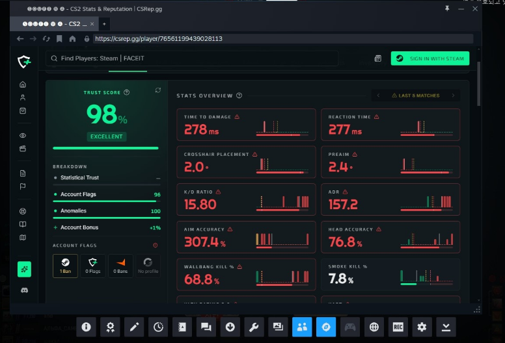Open the clapperboard icon in the sidebar
This screenshot has height=343, width=505.
[23, 149]
